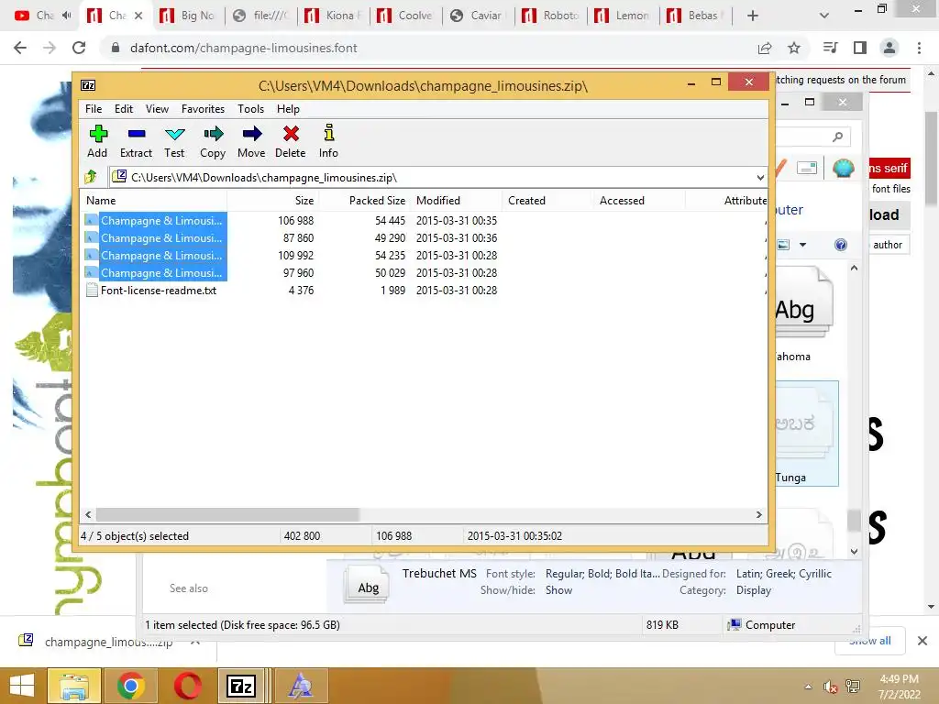The height and width of the screenshot is (704, 939).
Task: Switch to the Kiona browser tab
Action: (333, 16)
